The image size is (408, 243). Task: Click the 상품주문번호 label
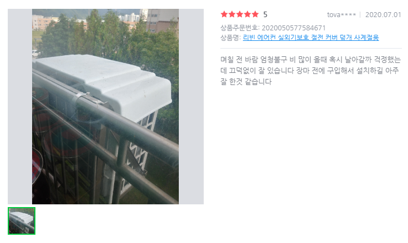tap(240, 28)
